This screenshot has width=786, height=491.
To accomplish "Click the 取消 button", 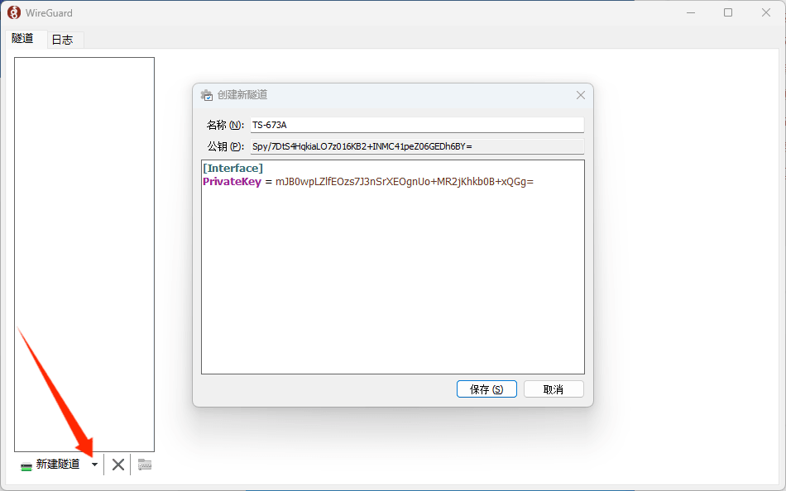I will coord(554,389).
